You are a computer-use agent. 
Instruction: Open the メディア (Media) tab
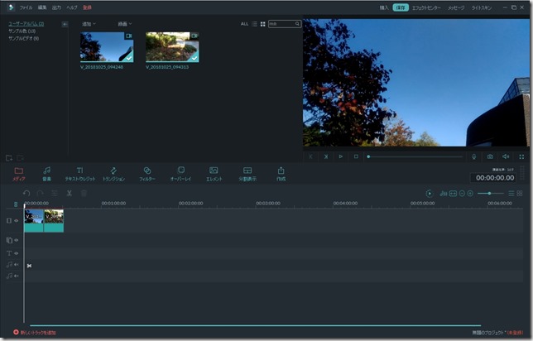(19, 174)
